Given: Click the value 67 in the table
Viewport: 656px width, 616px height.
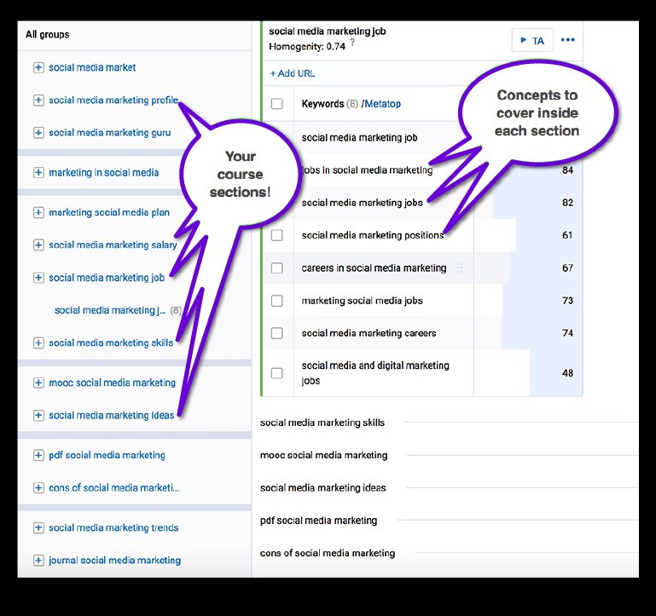Looking at the screenshot, I should [x=567, y=268].
